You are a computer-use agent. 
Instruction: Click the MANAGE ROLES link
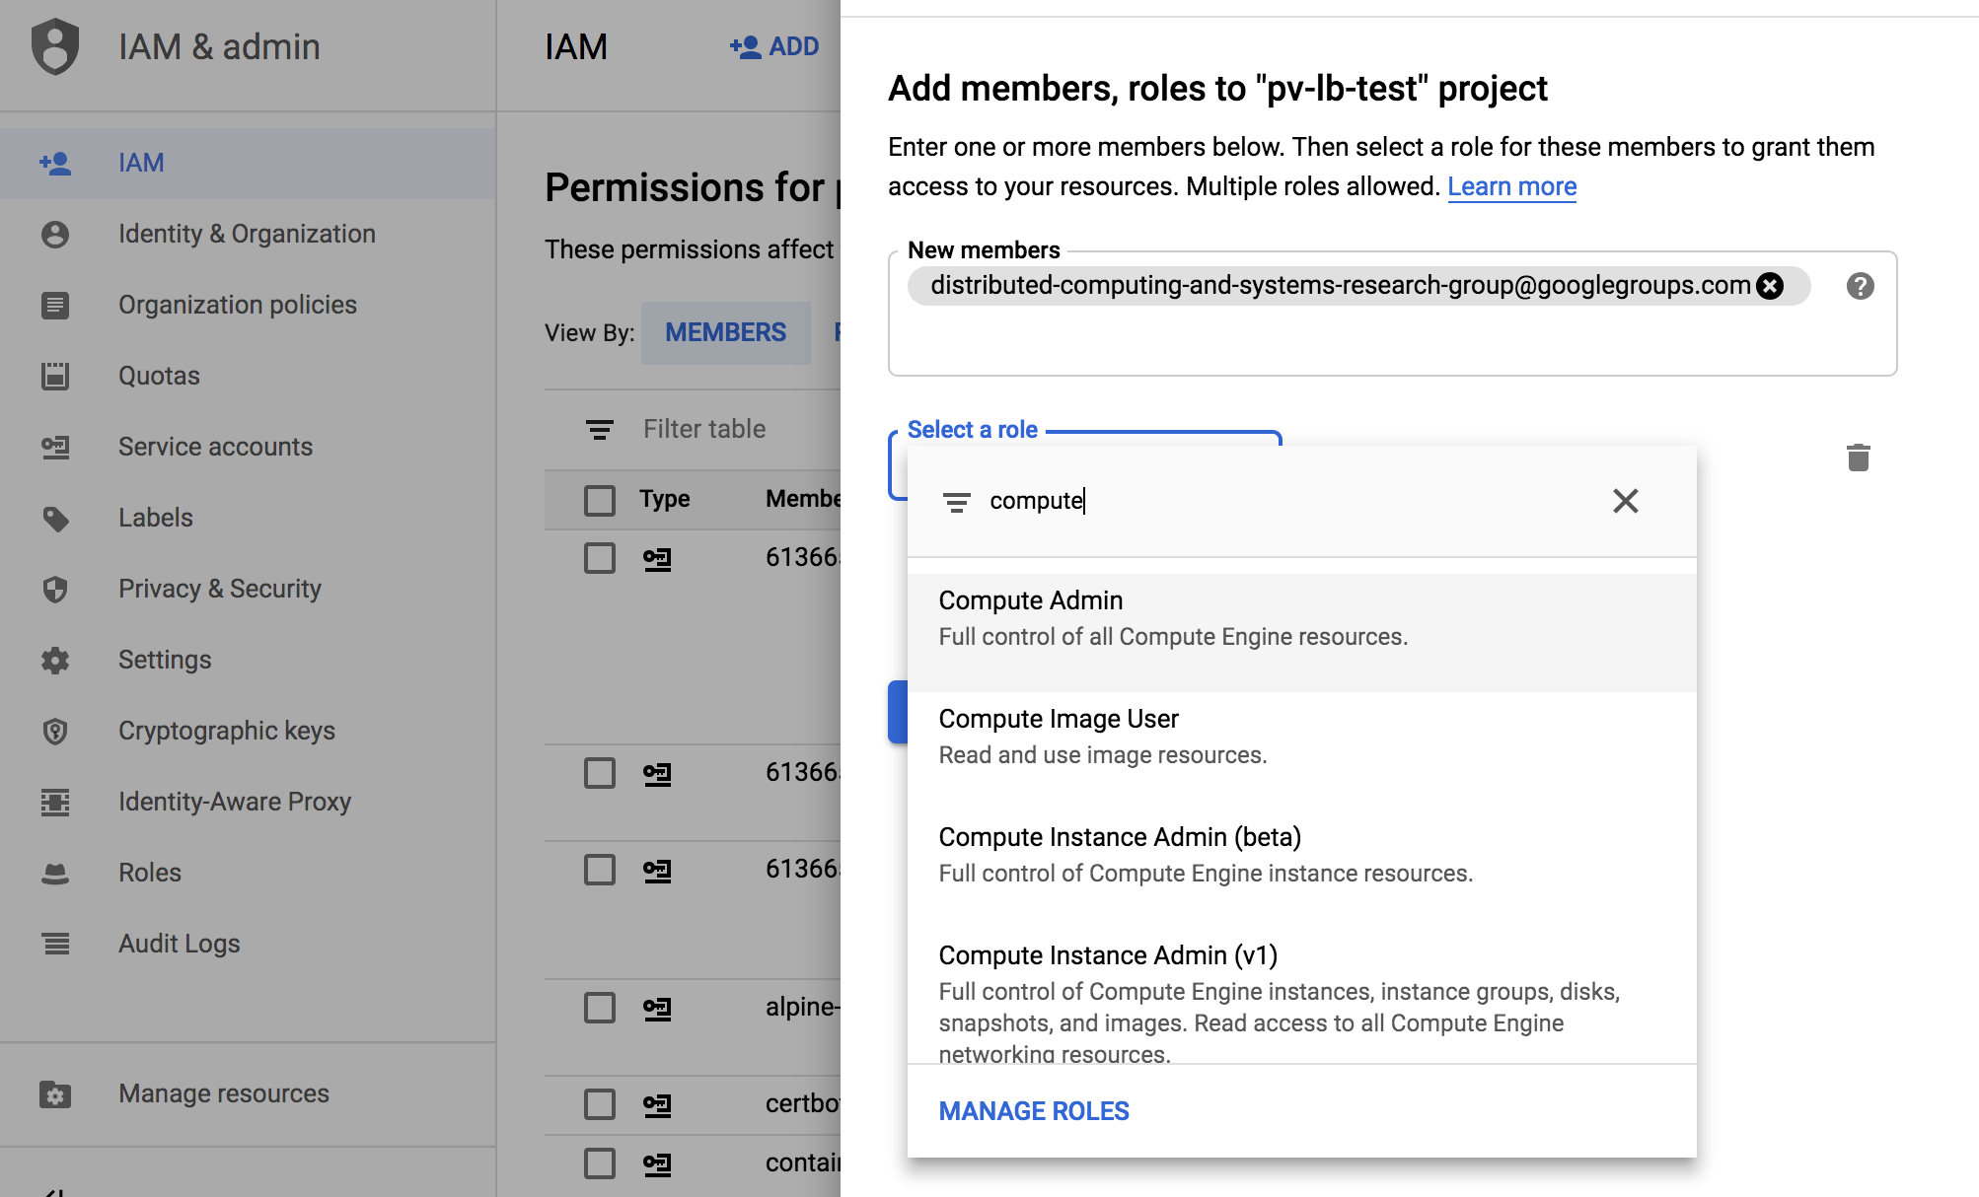click(1034, 1111)
